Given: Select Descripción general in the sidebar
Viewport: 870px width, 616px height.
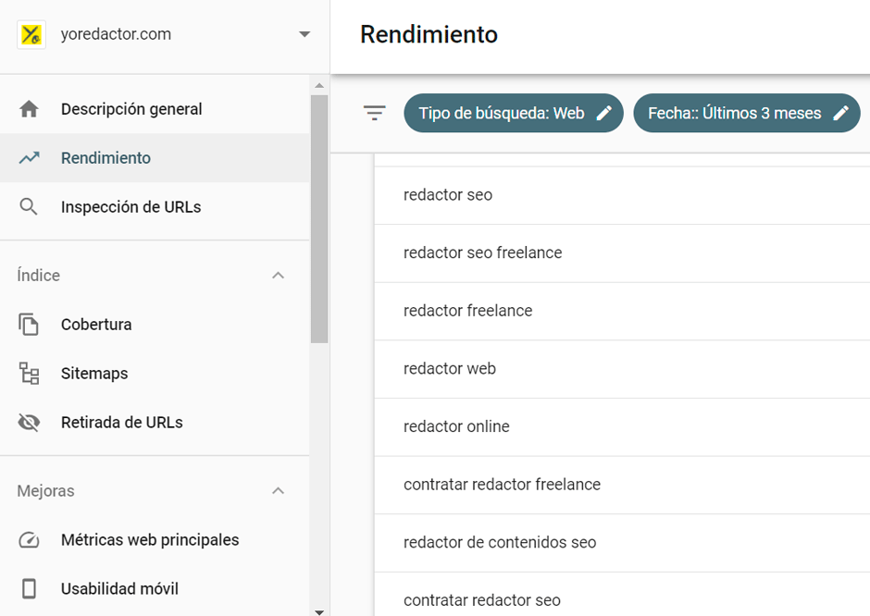Looking at the screenshot, I should tap(130, 108).
